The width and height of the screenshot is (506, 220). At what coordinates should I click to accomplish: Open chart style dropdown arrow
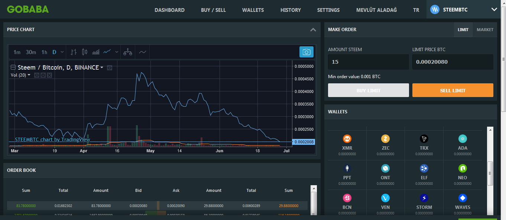pyautogui.click(x=117, y=52)
